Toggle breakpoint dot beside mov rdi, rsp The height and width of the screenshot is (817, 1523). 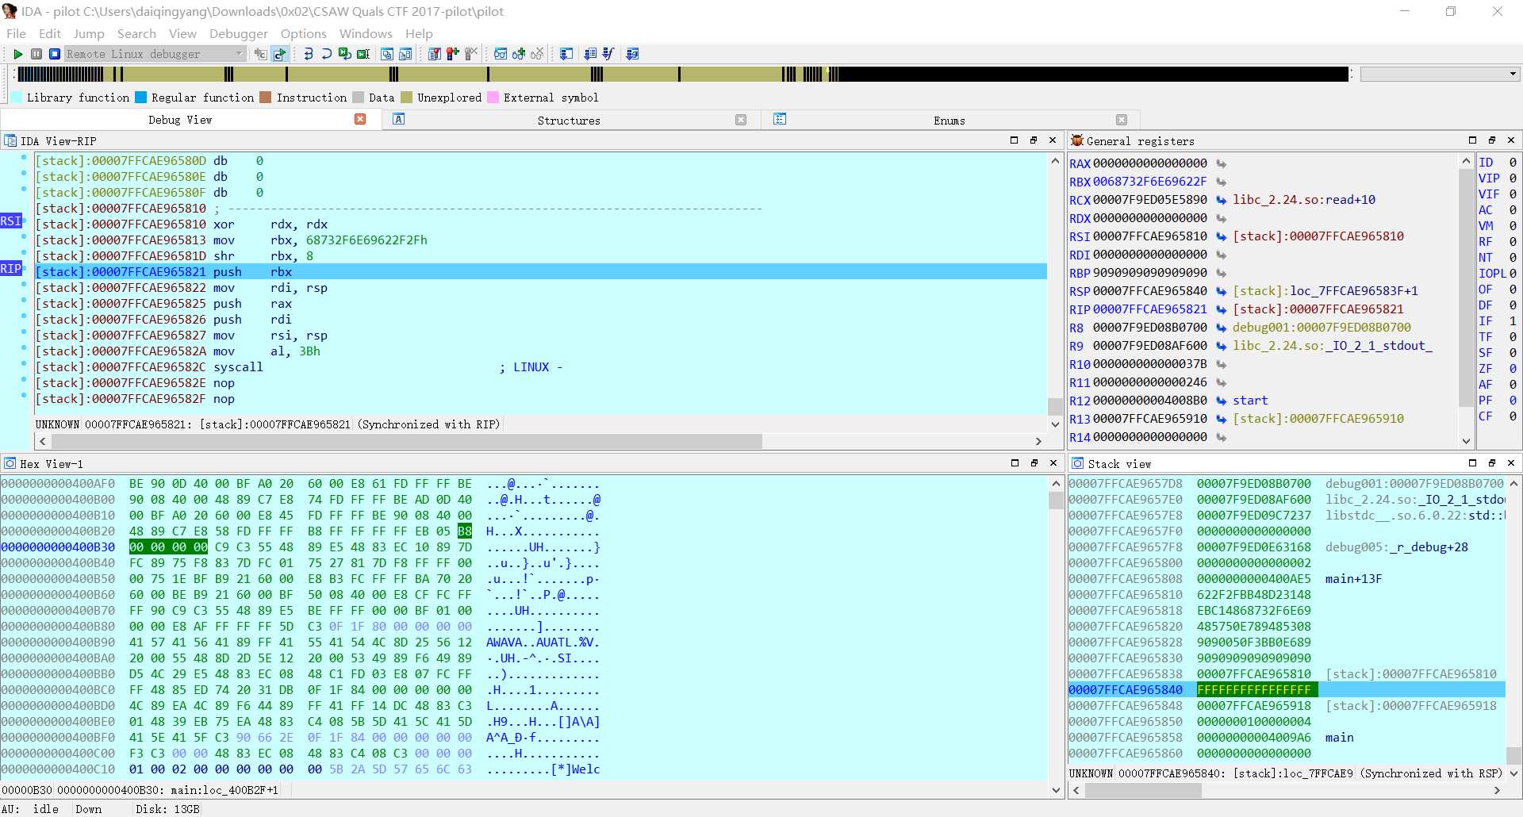[x=24, y=285]
